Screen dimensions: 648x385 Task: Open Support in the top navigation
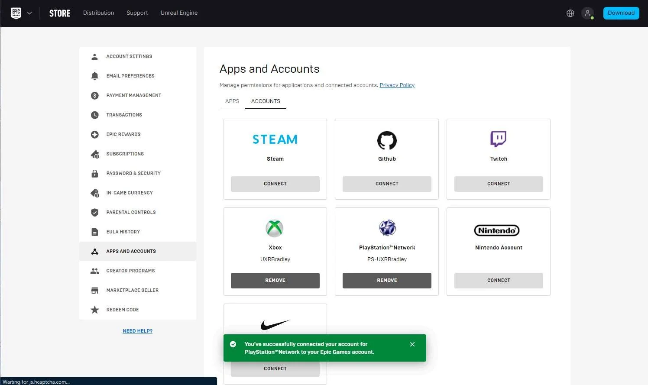[x=137, y=13]
